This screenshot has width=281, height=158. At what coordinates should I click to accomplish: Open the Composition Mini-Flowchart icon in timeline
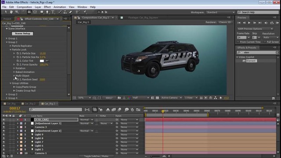[87, 109]
